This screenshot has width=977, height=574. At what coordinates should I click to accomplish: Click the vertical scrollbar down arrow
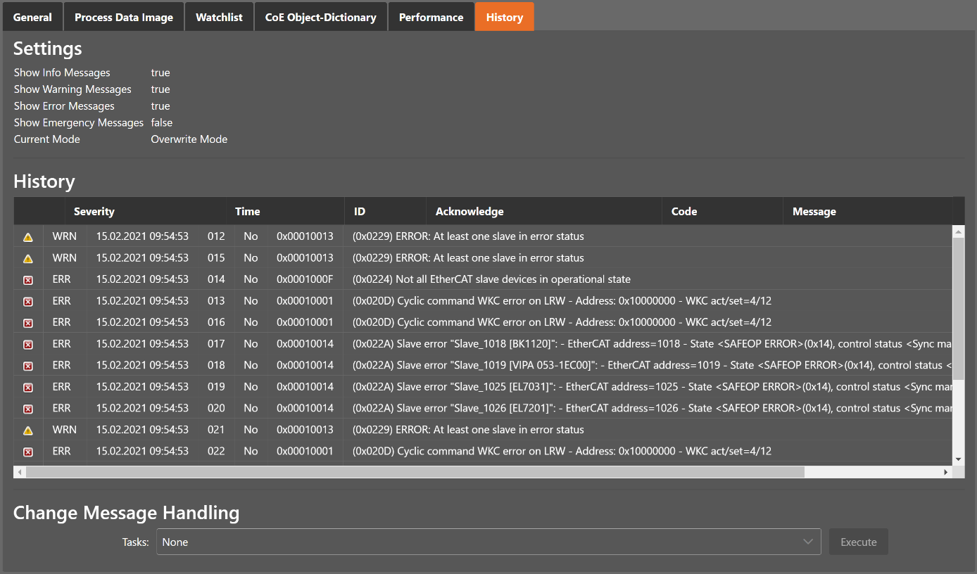point(958,459)
